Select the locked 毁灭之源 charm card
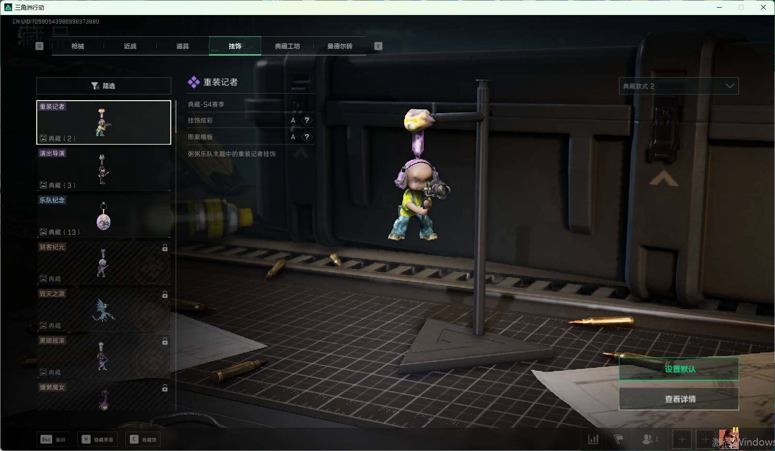 click(x=104, y=310)
